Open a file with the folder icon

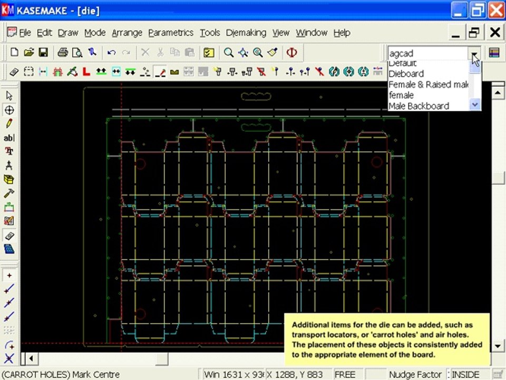(x=28, y=52)
